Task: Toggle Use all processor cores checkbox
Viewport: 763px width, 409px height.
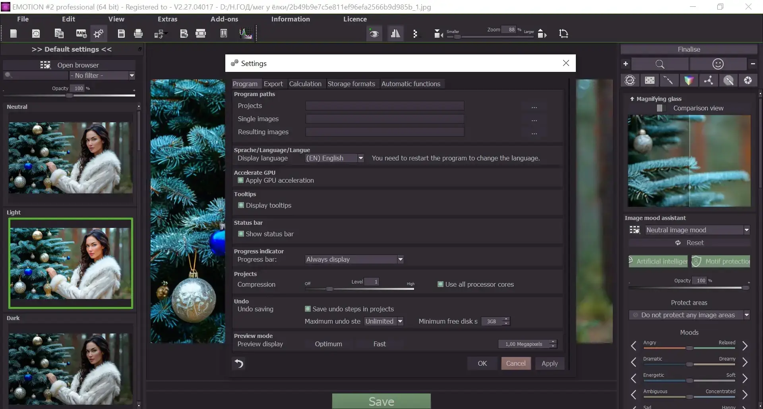Action: click(x=440, y=284)
